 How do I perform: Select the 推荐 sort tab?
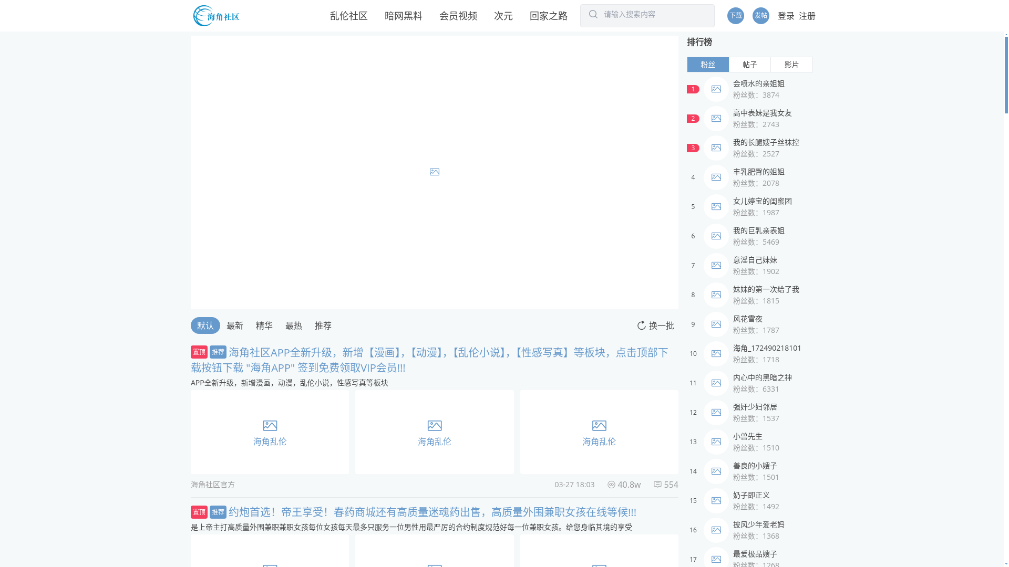click(323, 325)
